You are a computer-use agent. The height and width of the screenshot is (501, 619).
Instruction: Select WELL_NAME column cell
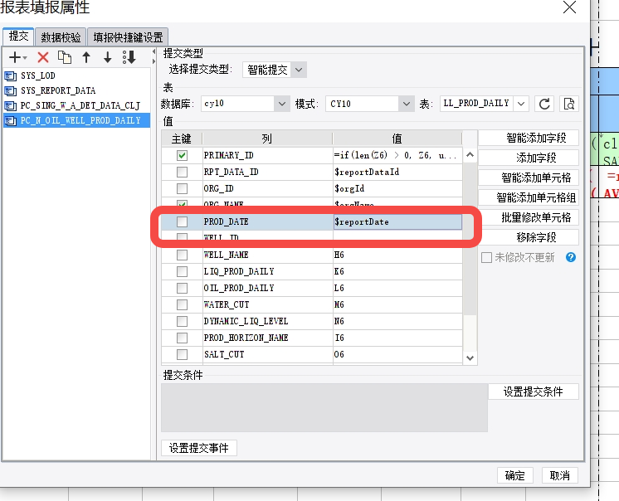click(267, 255)
